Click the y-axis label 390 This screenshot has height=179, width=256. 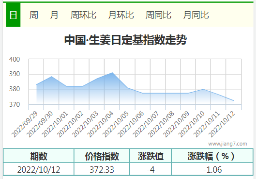pyautogui.click(x=15, y=74)
